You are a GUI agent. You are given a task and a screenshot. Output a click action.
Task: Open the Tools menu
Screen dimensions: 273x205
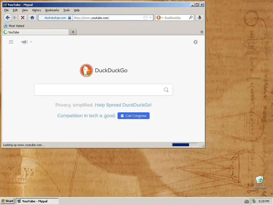[66, 10]
